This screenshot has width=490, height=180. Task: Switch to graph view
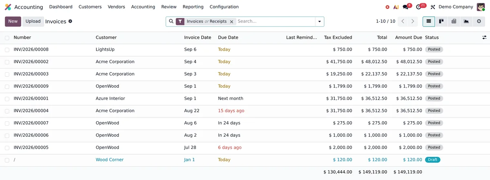466,21
